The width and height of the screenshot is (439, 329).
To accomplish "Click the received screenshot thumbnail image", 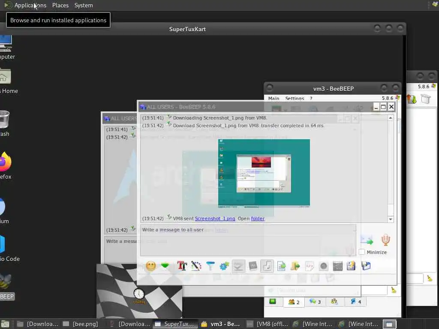I will coord(264,173).
